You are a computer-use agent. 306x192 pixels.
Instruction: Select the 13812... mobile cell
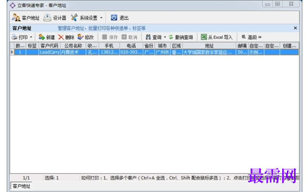click(109, 52)
